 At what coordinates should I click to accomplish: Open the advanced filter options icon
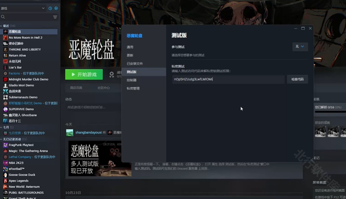click(55, 17)
